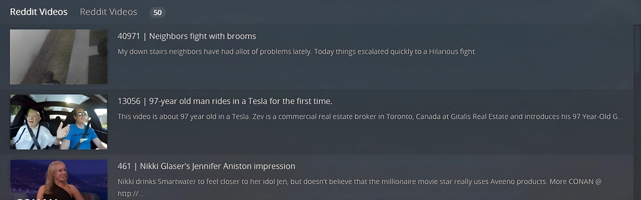Click the word CONAN in the Nikki Glaser description
641x200 pixels.
[x=580, y=181]
